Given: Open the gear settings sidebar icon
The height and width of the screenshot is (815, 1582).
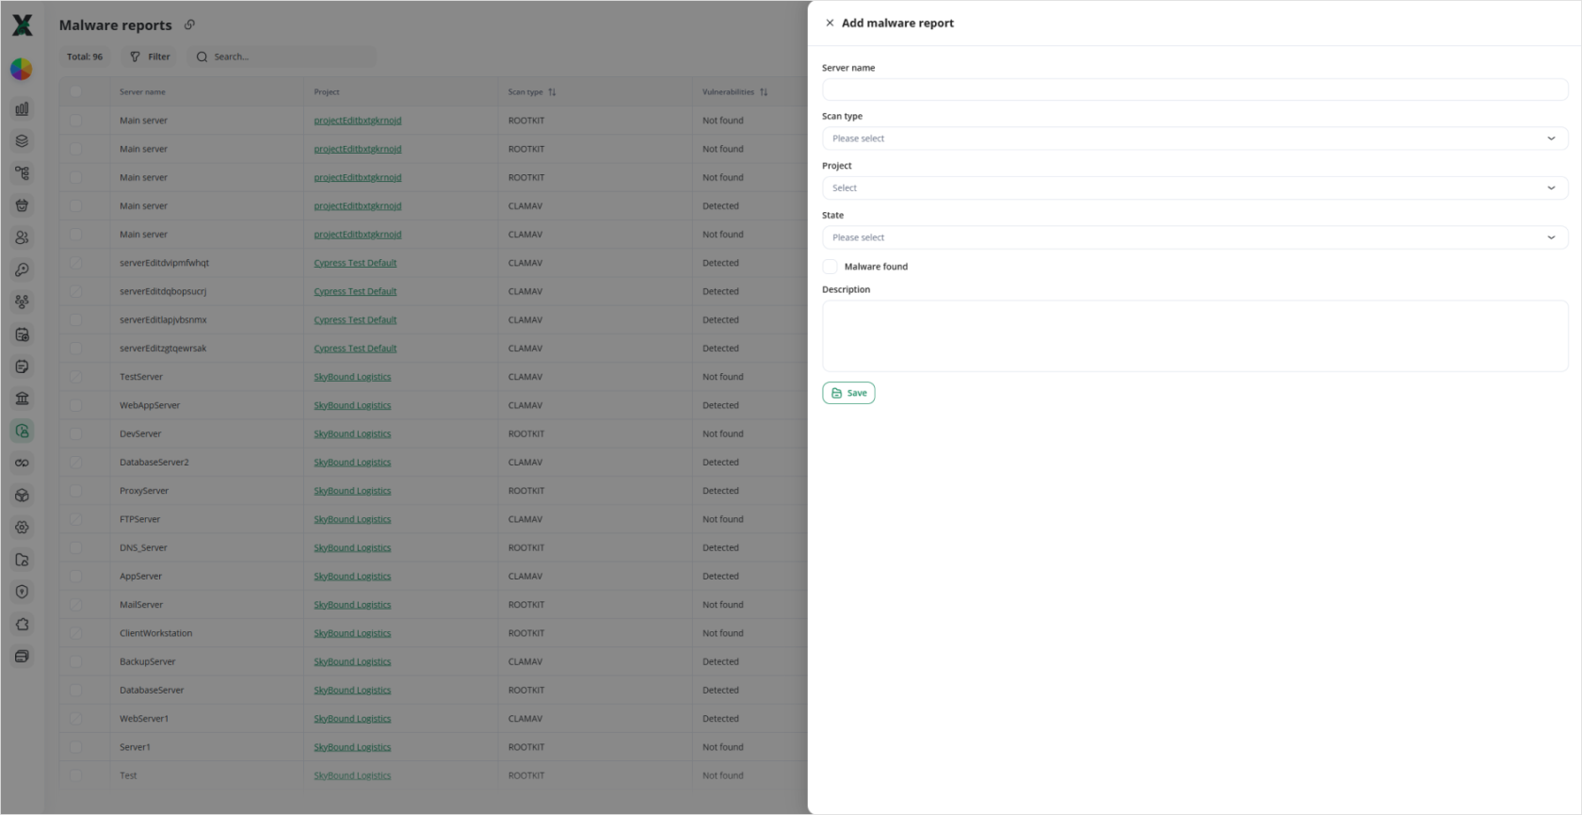Looking at the screenshot, I should tap(22, 528).
